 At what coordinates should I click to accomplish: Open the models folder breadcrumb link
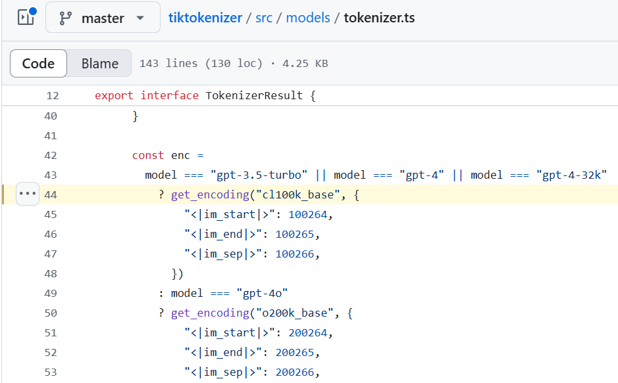click(307, 18)
